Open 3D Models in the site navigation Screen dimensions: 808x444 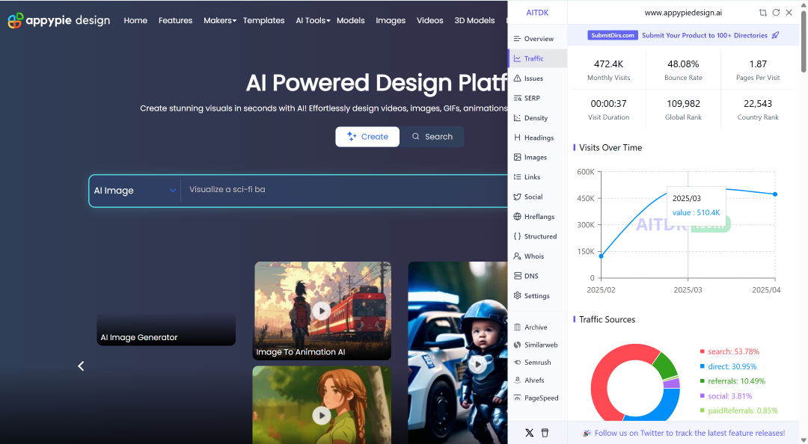click(474, 21)
